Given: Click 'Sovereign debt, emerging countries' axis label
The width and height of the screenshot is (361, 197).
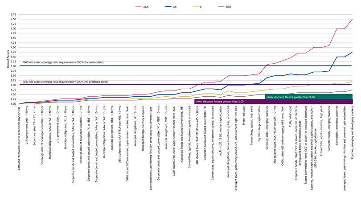Looking at the screenshot, I should click(x=267, y=128).
